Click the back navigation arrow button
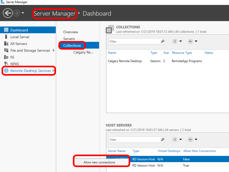229x172 pixels. point(8,13)
